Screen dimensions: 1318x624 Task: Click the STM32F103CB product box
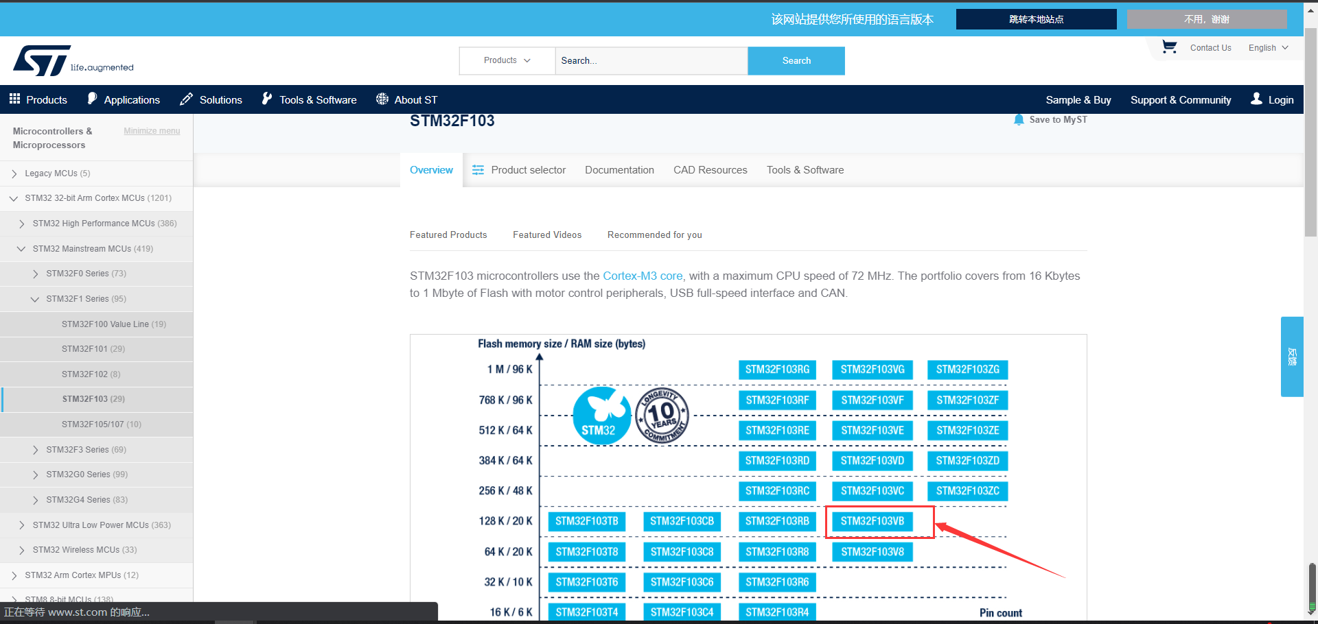[x=682, y=521]
